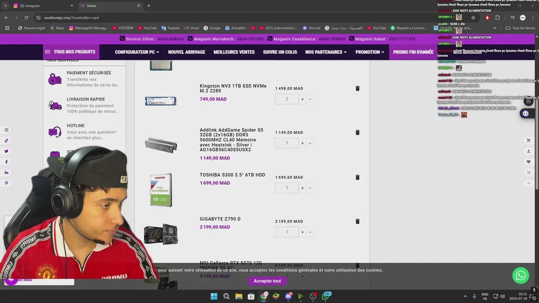539x303 pixels.
Task: Open Pinterest social sidebar icon
Action: pos(6,183)
